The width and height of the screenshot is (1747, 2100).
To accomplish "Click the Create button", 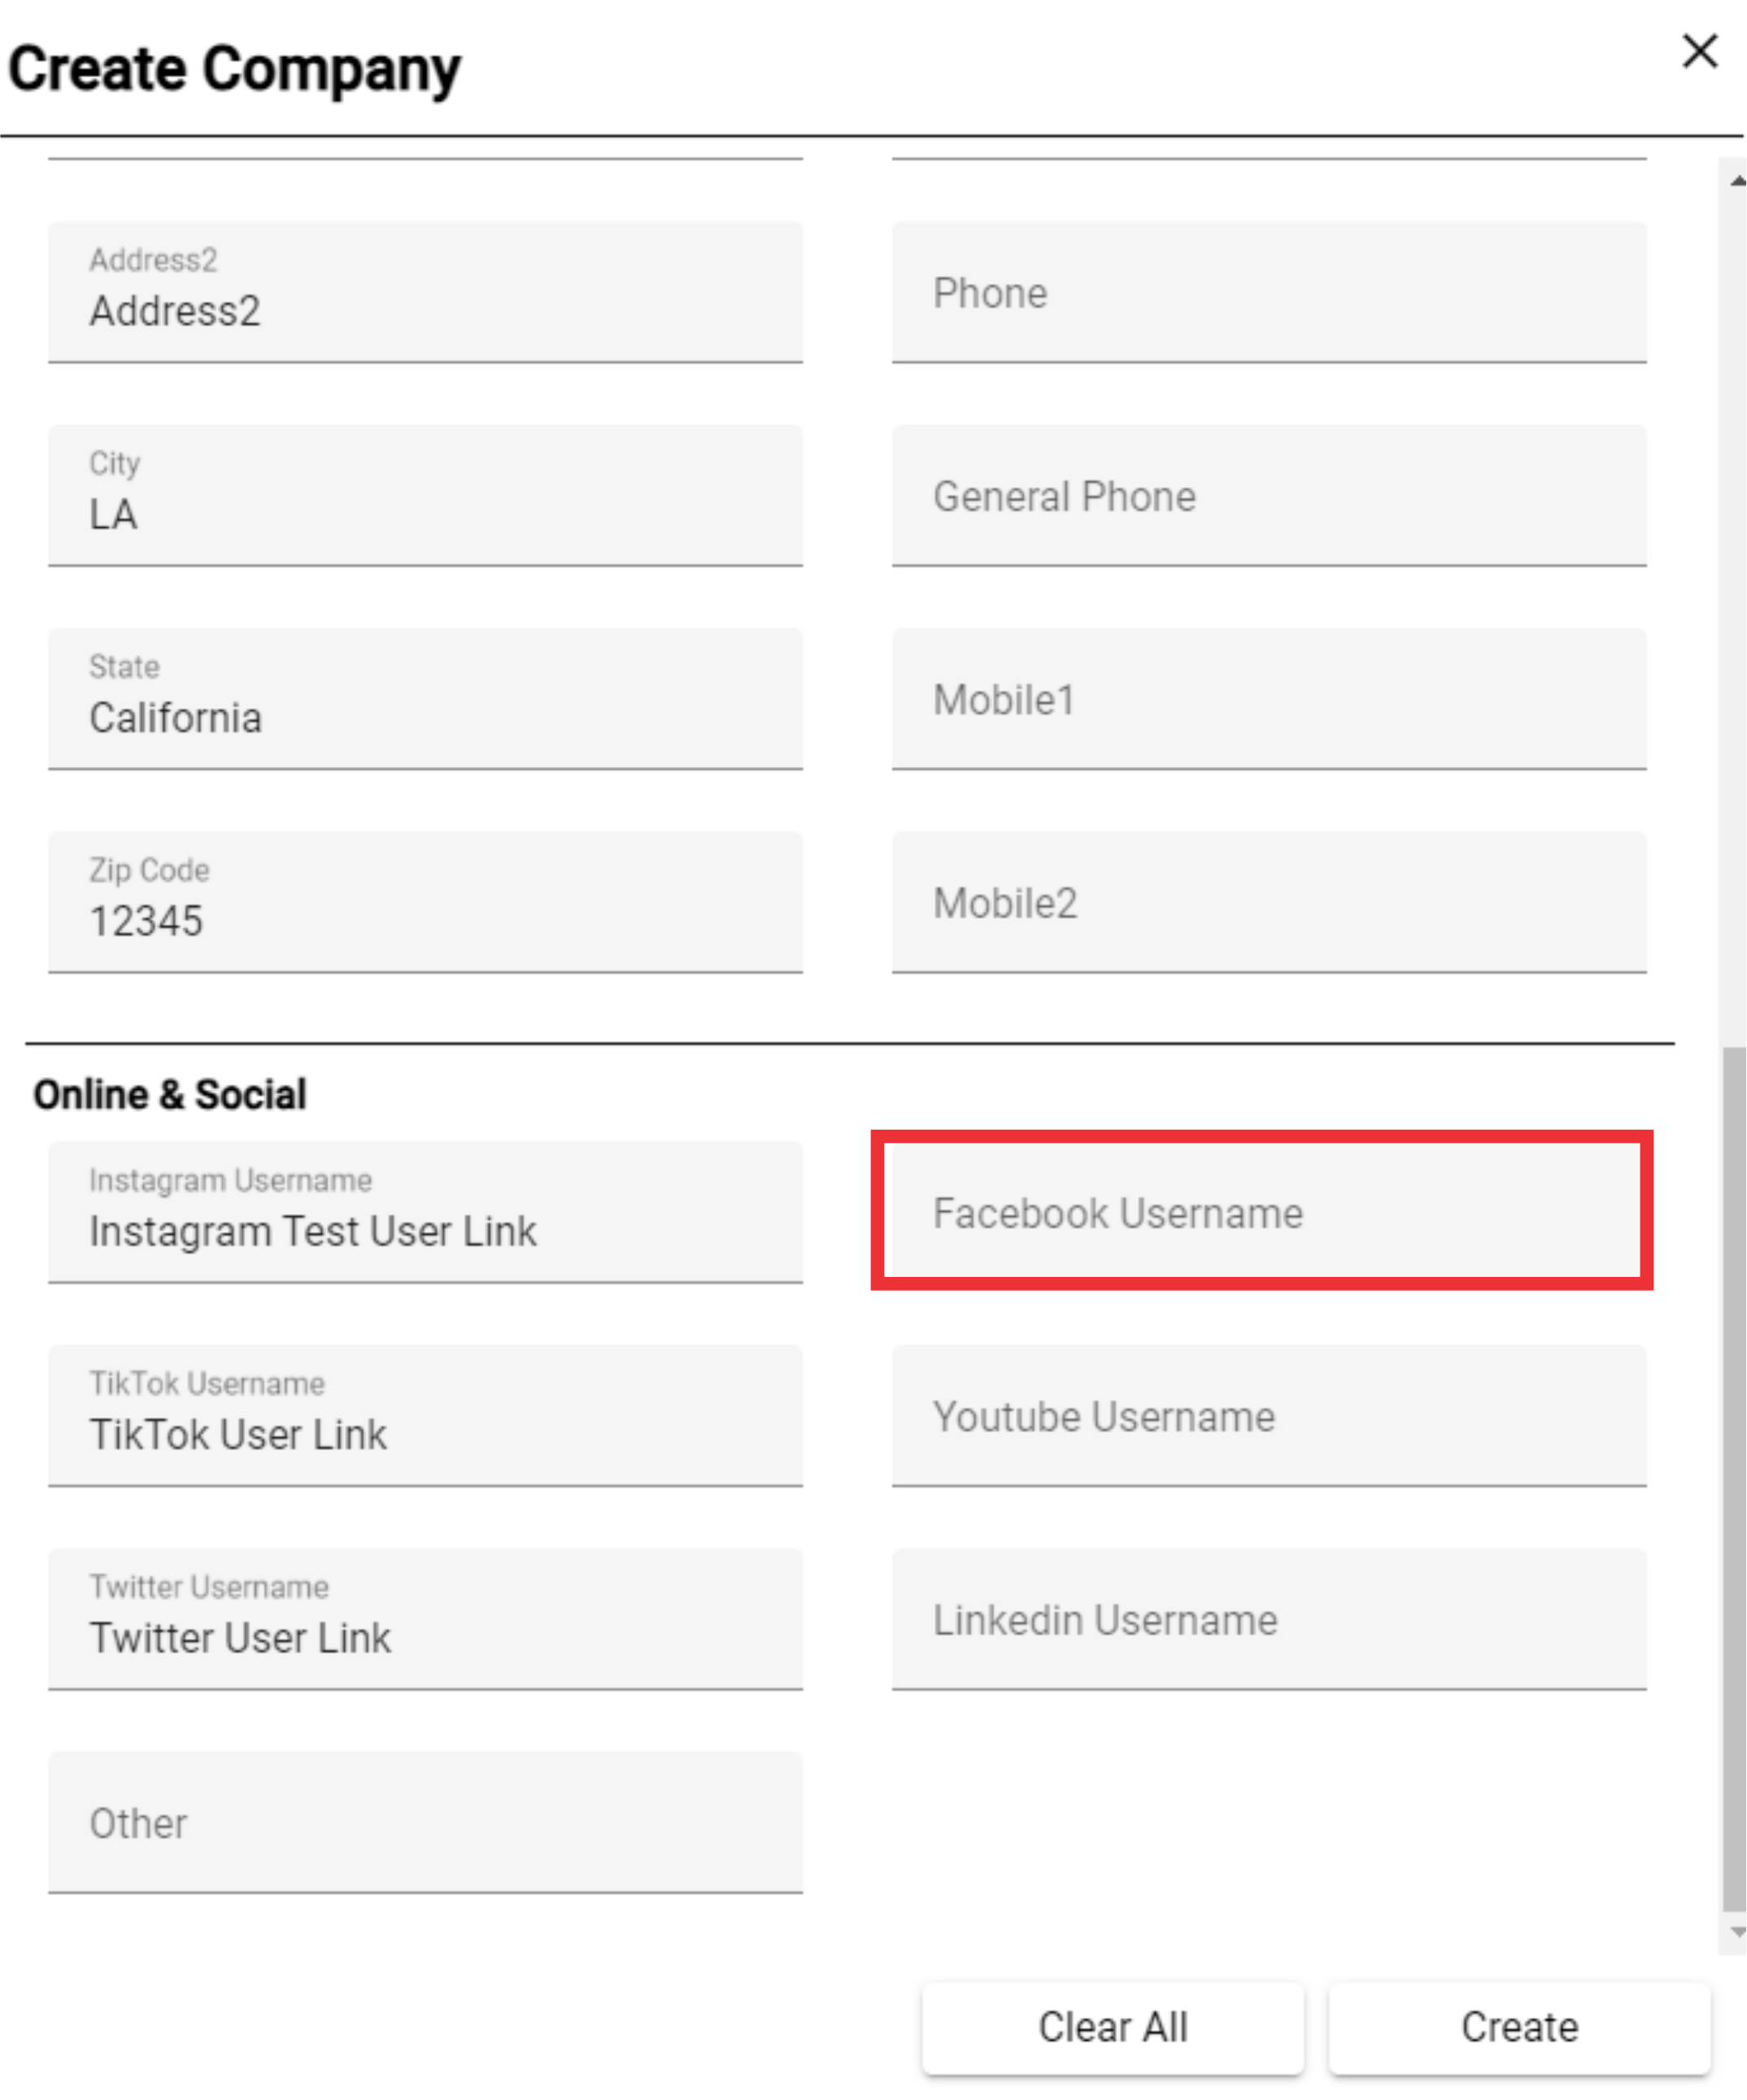I will 1519,2027.
